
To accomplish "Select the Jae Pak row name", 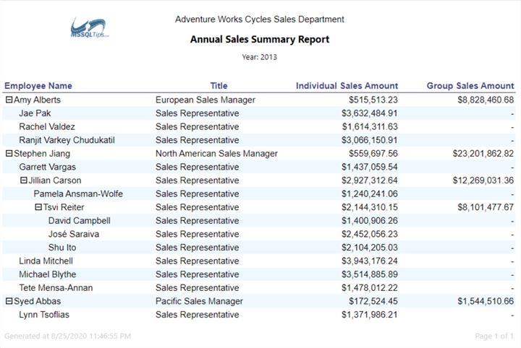I will coord(35,113).
